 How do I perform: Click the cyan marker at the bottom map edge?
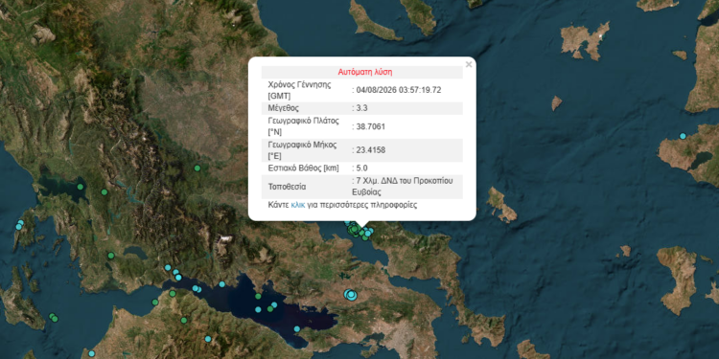91,353
